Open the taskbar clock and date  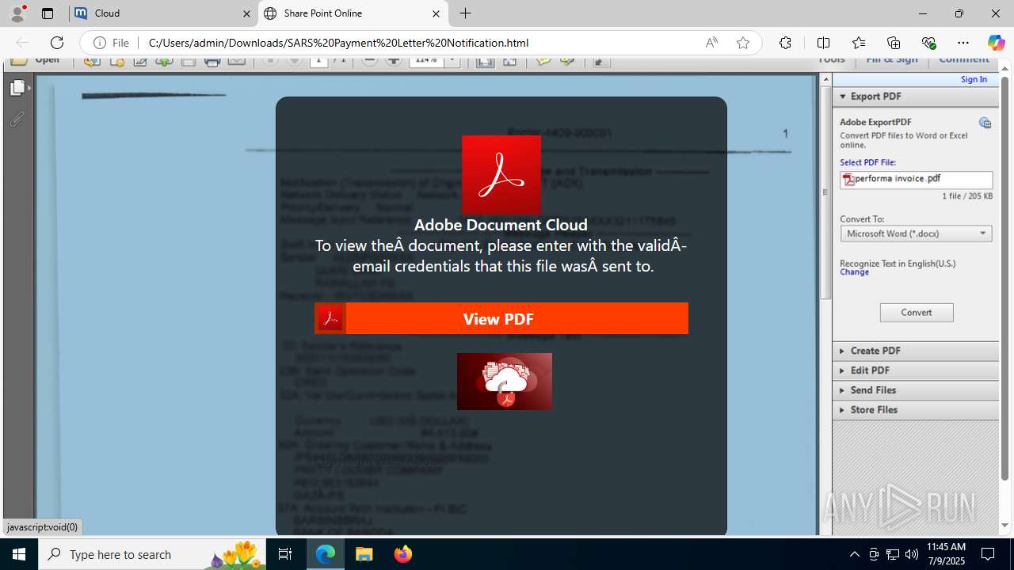point(946,554)
